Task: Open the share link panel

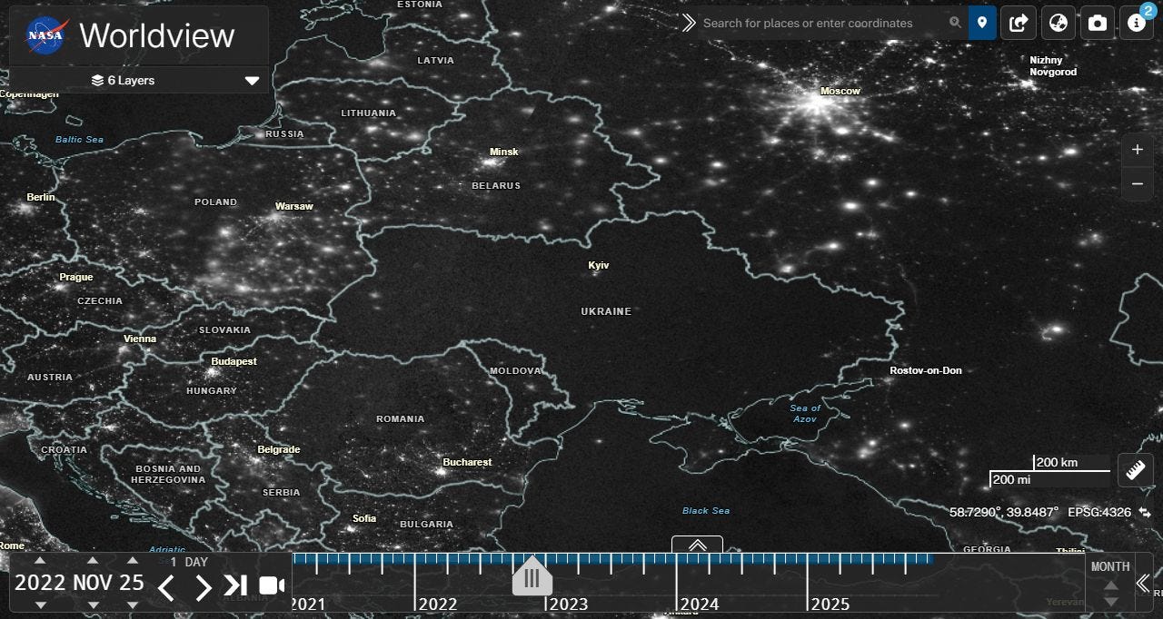Action: click(1019, 23)
